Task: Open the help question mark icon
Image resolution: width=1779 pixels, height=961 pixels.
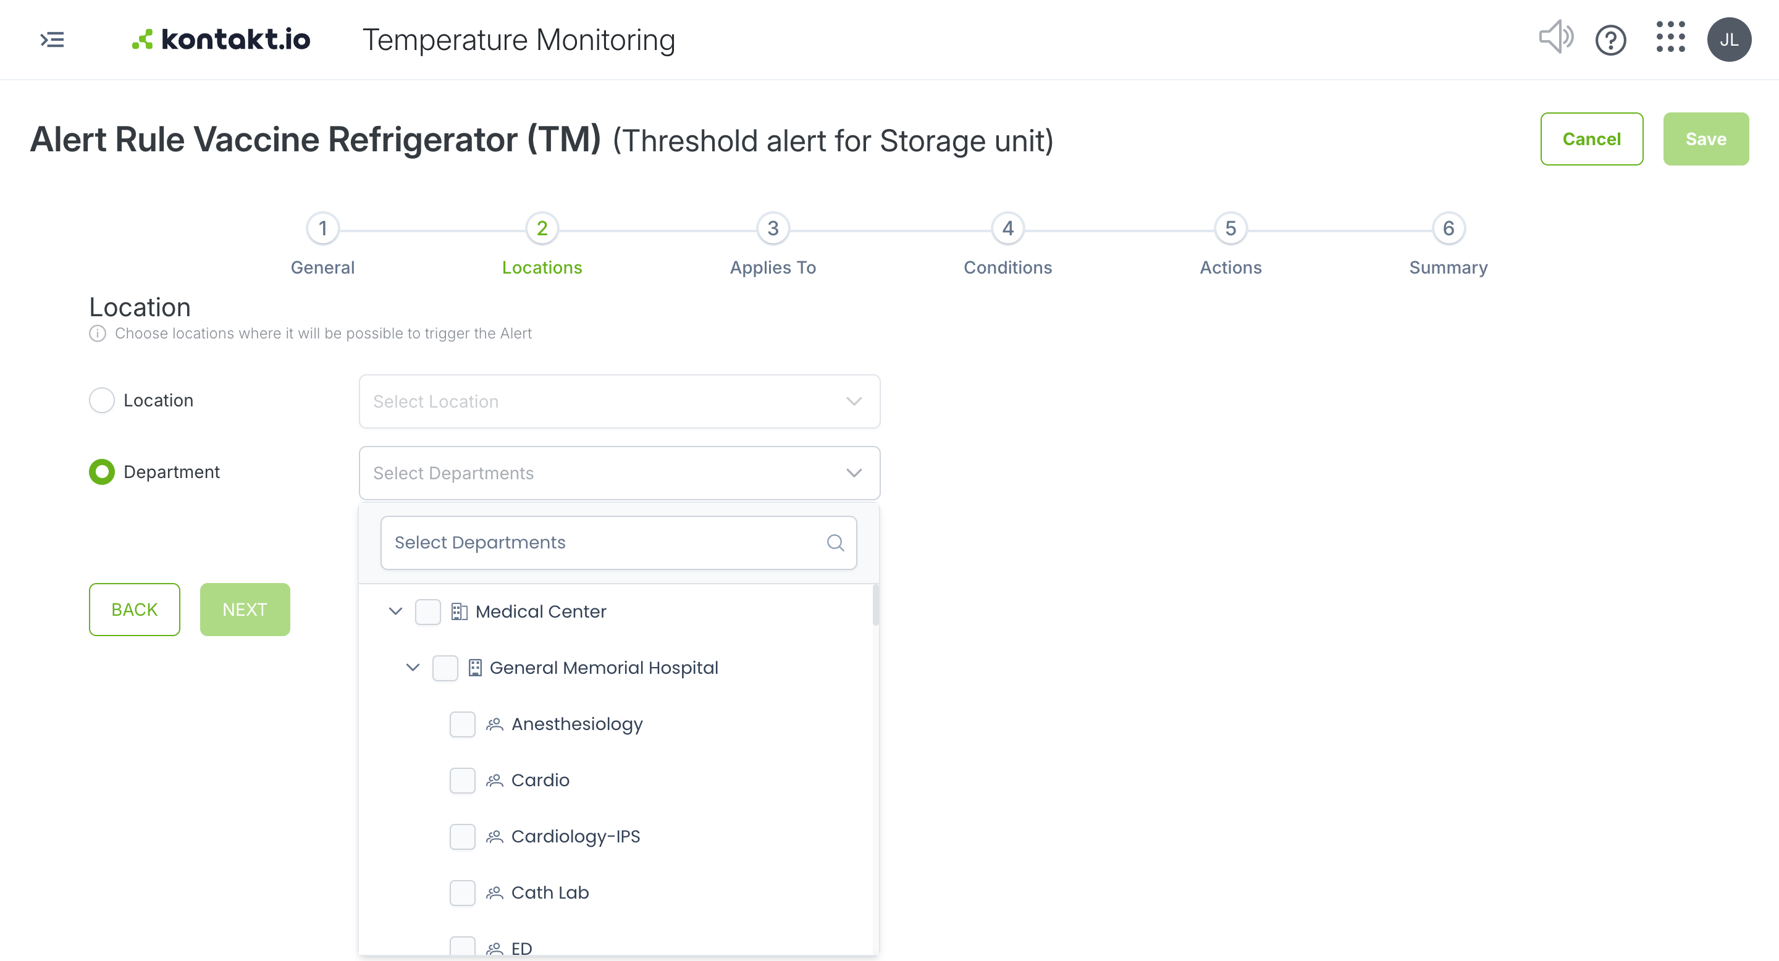Action: [1610, 40]
